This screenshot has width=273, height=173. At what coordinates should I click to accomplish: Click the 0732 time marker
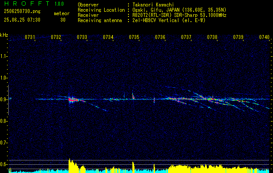(x=56, y=37)
